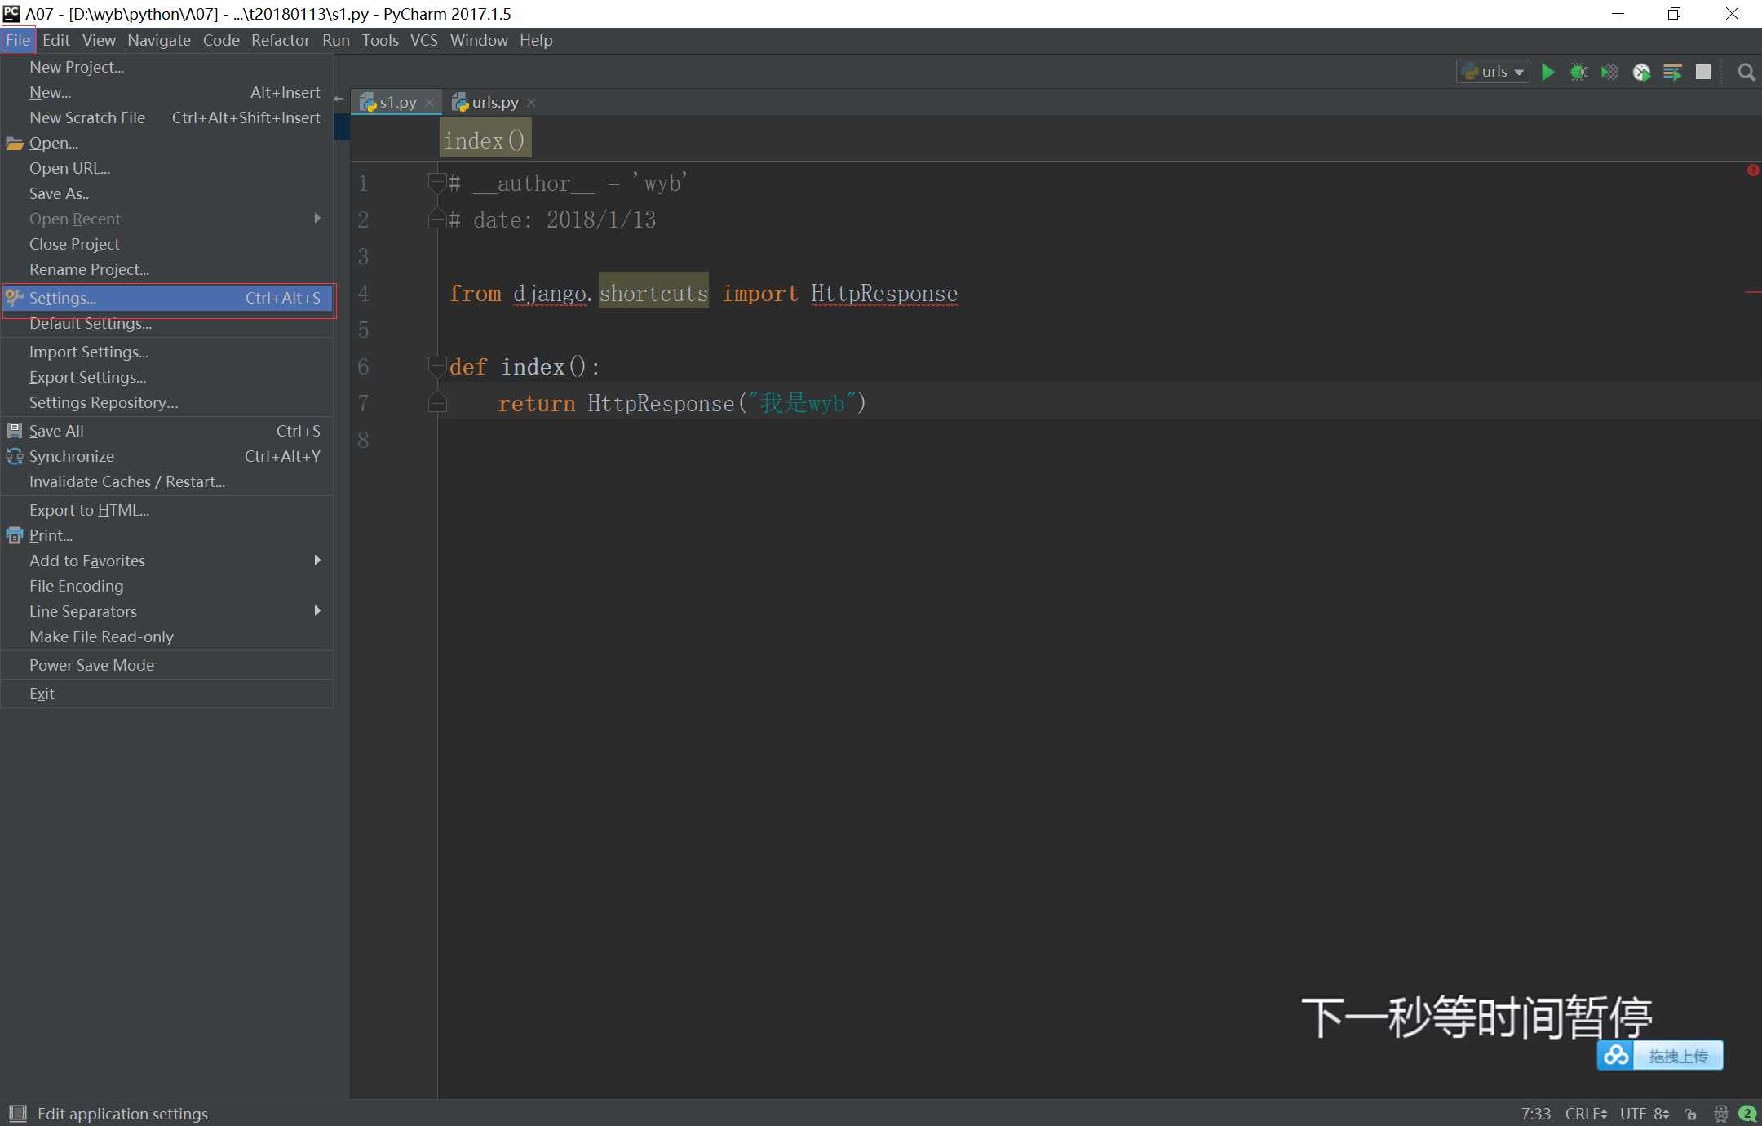Viewport: 1762px width, 1126px height.
Task: Start debugging with the green bug icon
Action: pyautogui.click(x=1578, y=72)
